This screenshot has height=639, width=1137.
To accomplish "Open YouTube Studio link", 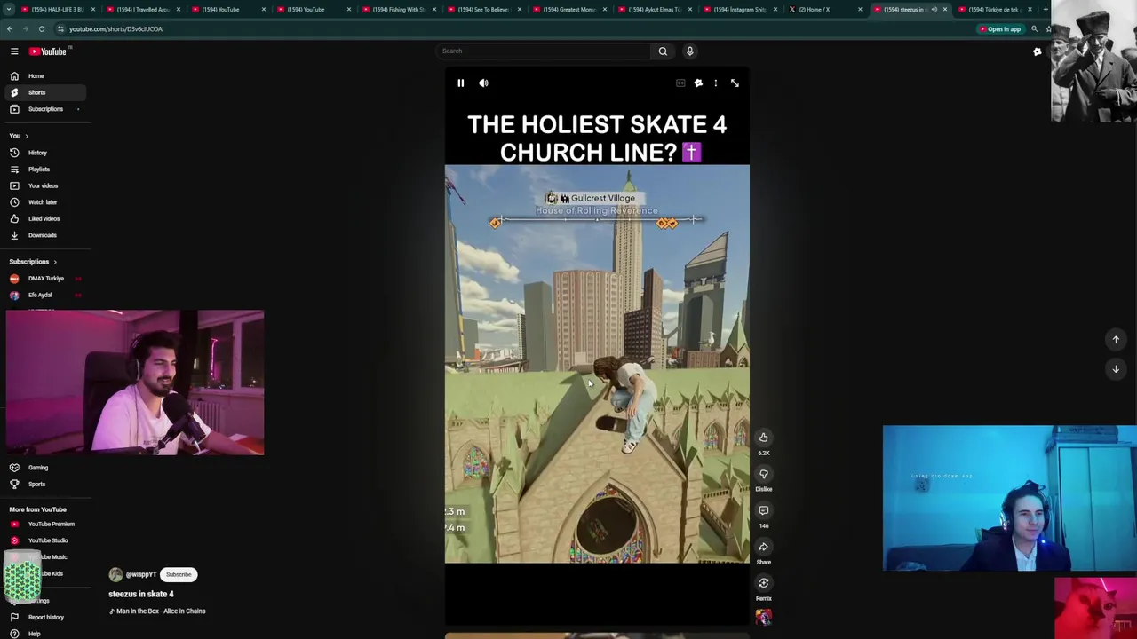I will point(44,540).
